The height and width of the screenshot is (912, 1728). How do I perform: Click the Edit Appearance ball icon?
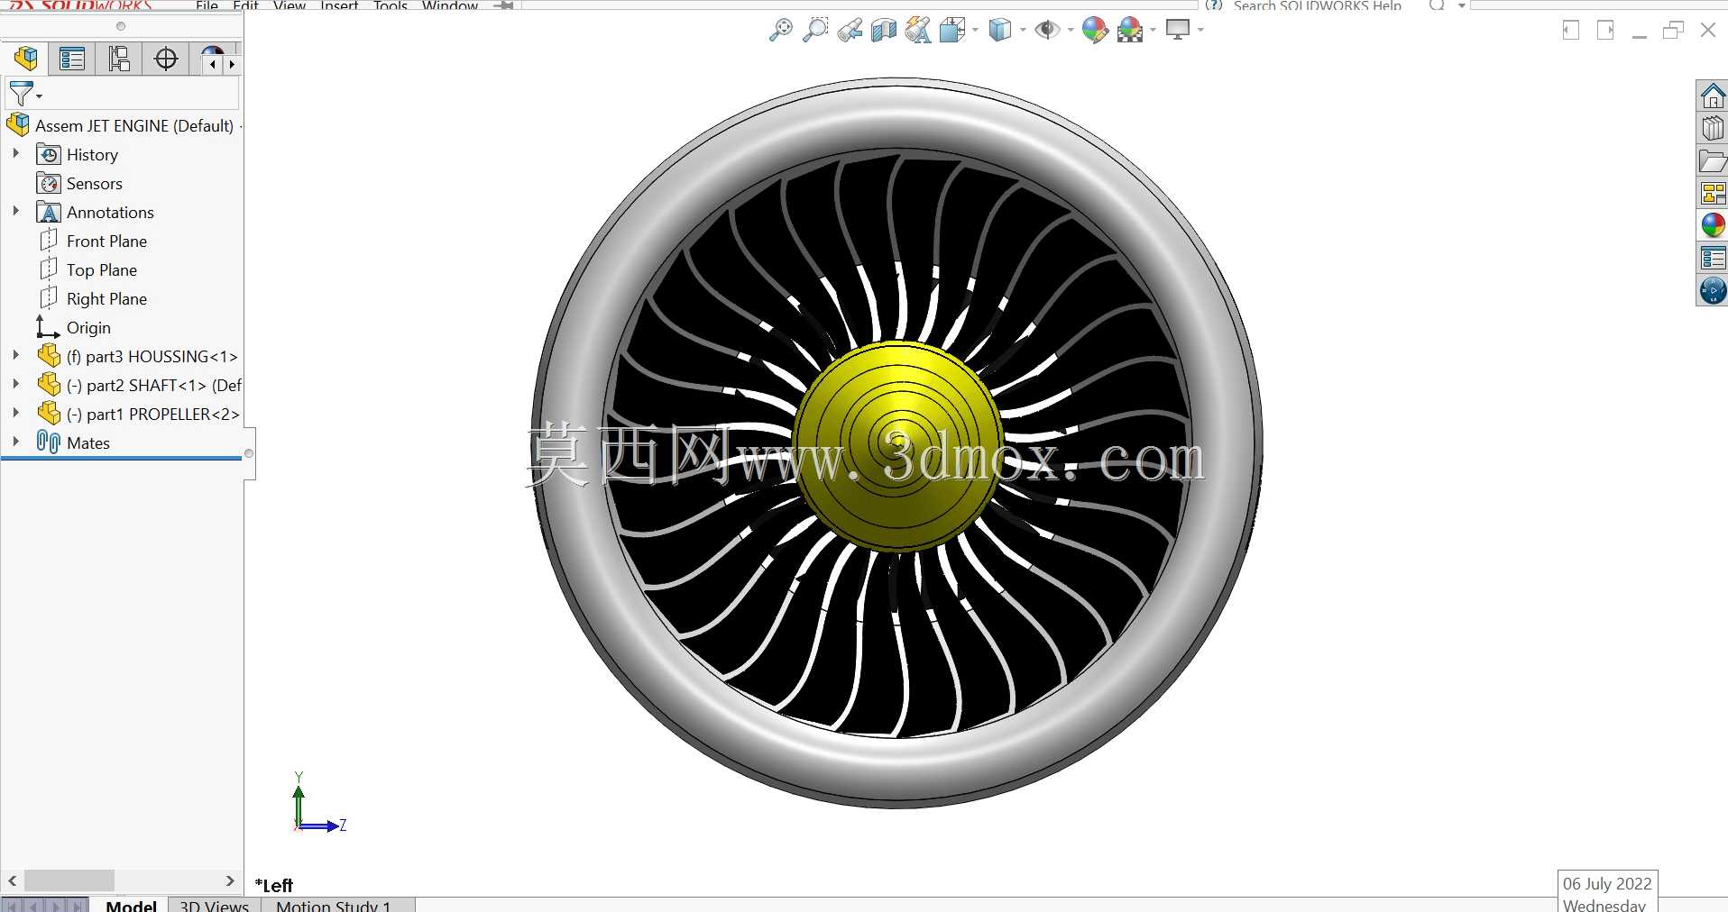click(x=1095, y=30)
